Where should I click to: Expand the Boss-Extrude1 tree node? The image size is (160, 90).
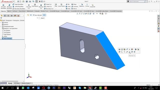tap(1, 38)
